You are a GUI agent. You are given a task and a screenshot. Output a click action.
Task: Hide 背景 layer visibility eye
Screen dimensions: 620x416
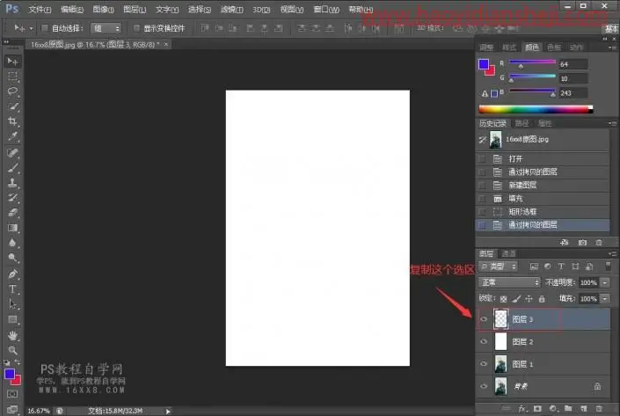[x=484, y=386]
